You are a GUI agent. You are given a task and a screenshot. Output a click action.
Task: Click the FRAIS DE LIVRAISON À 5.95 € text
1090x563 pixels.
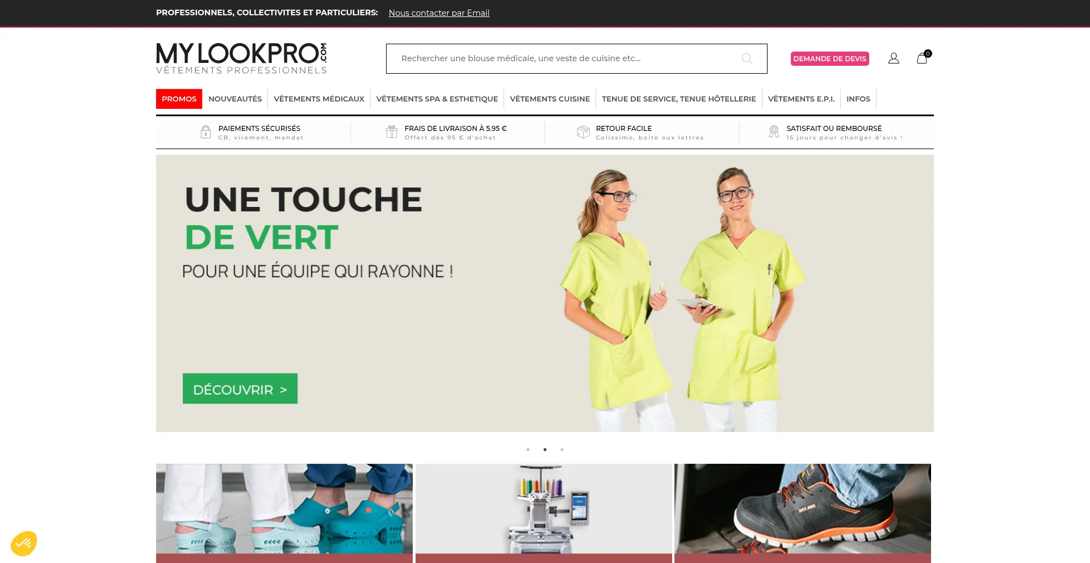tap(456, 129)
